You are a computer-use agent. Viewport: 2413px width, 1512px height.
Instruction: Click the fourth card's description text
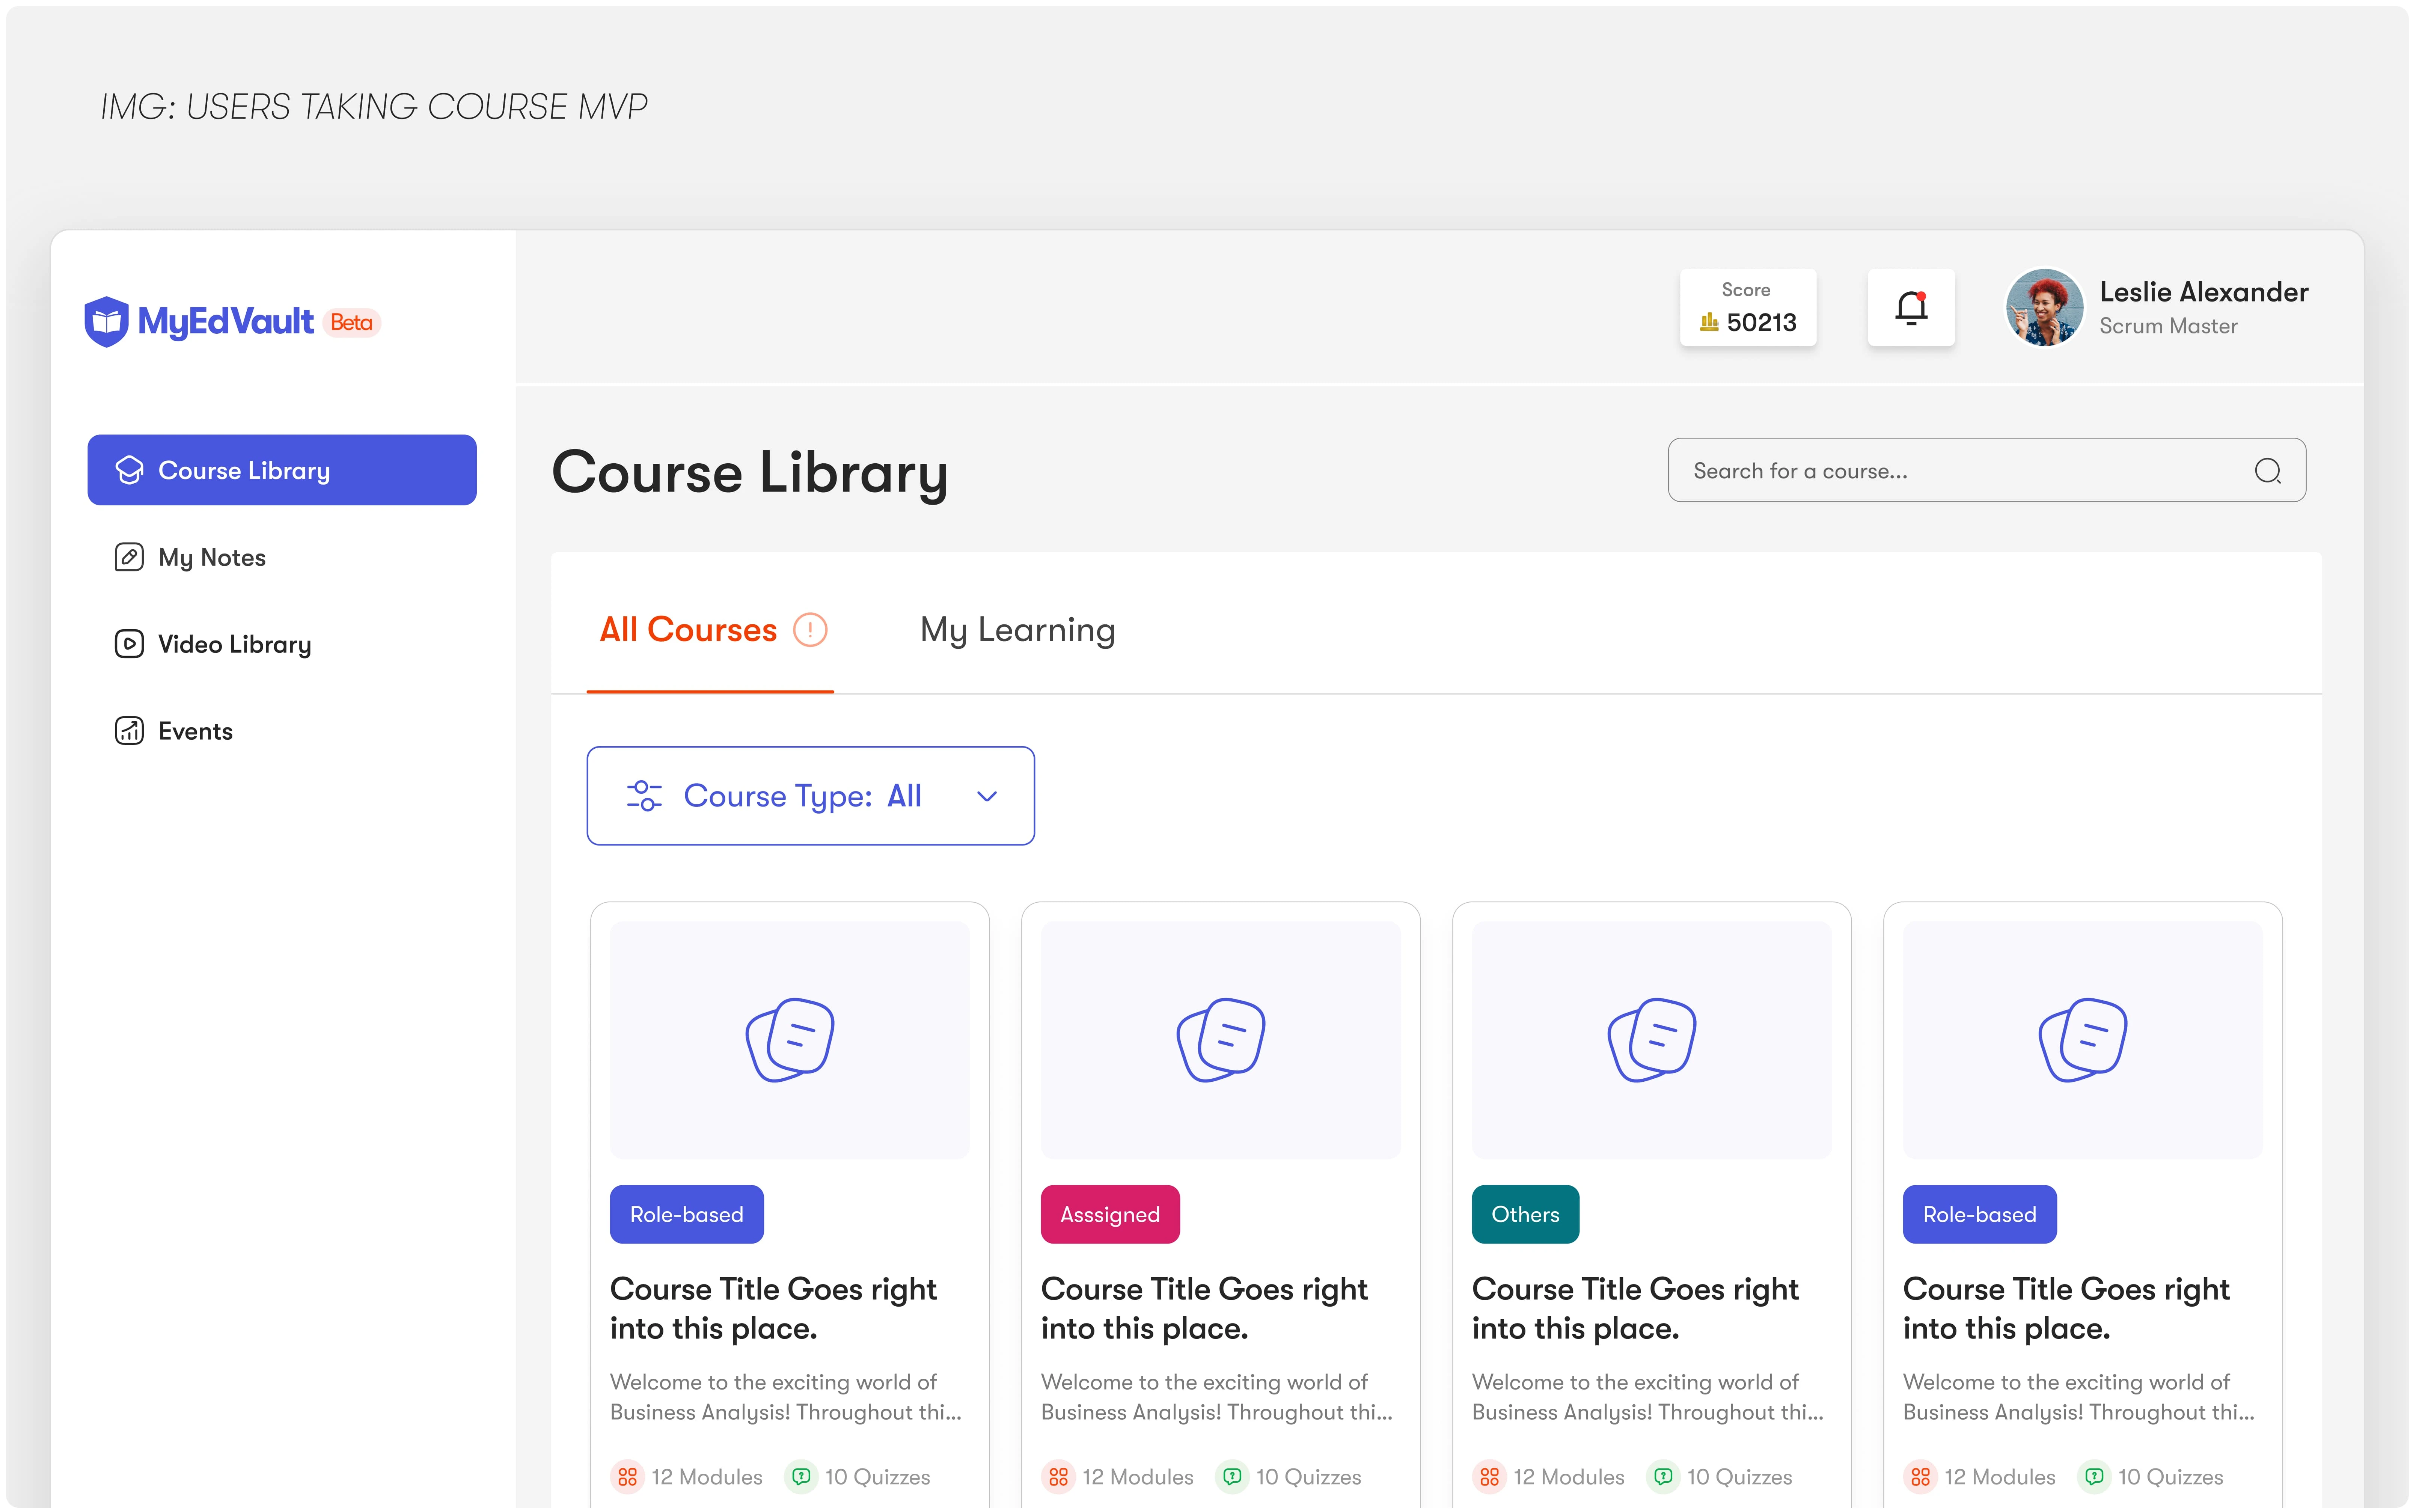2079,1397
